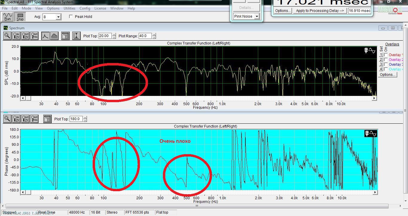Click the 16.910 msec delay field
Image resolution: width=408 pixels, height=216 pixels.
pyautogui.click(x=360, y=11)
